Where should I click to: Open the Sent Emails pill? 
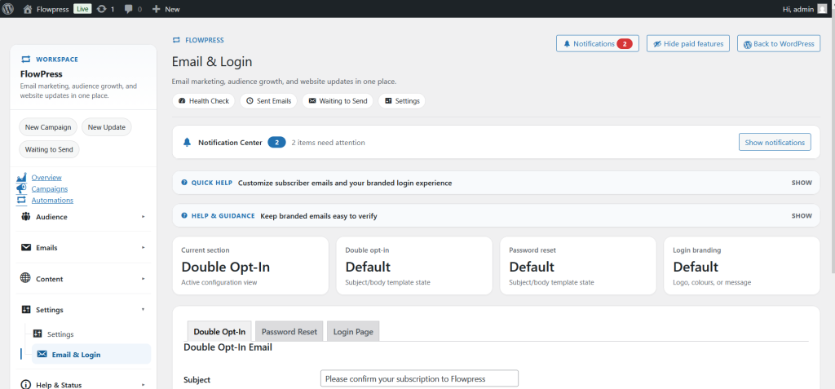[x=269, y=100]
